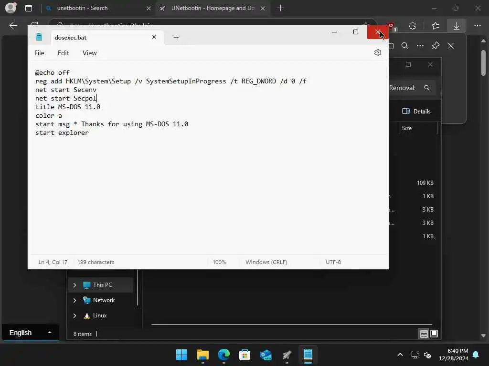The image size is (489, 366).
Task: Open Edge settings and more ellipsis
Action: (478, 26)
